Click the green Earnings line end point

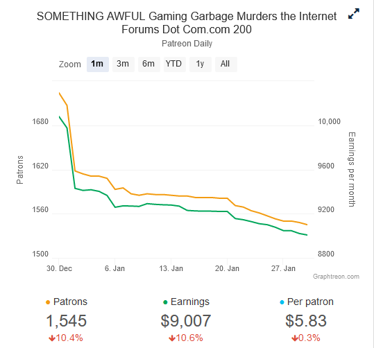pos(307,235)
